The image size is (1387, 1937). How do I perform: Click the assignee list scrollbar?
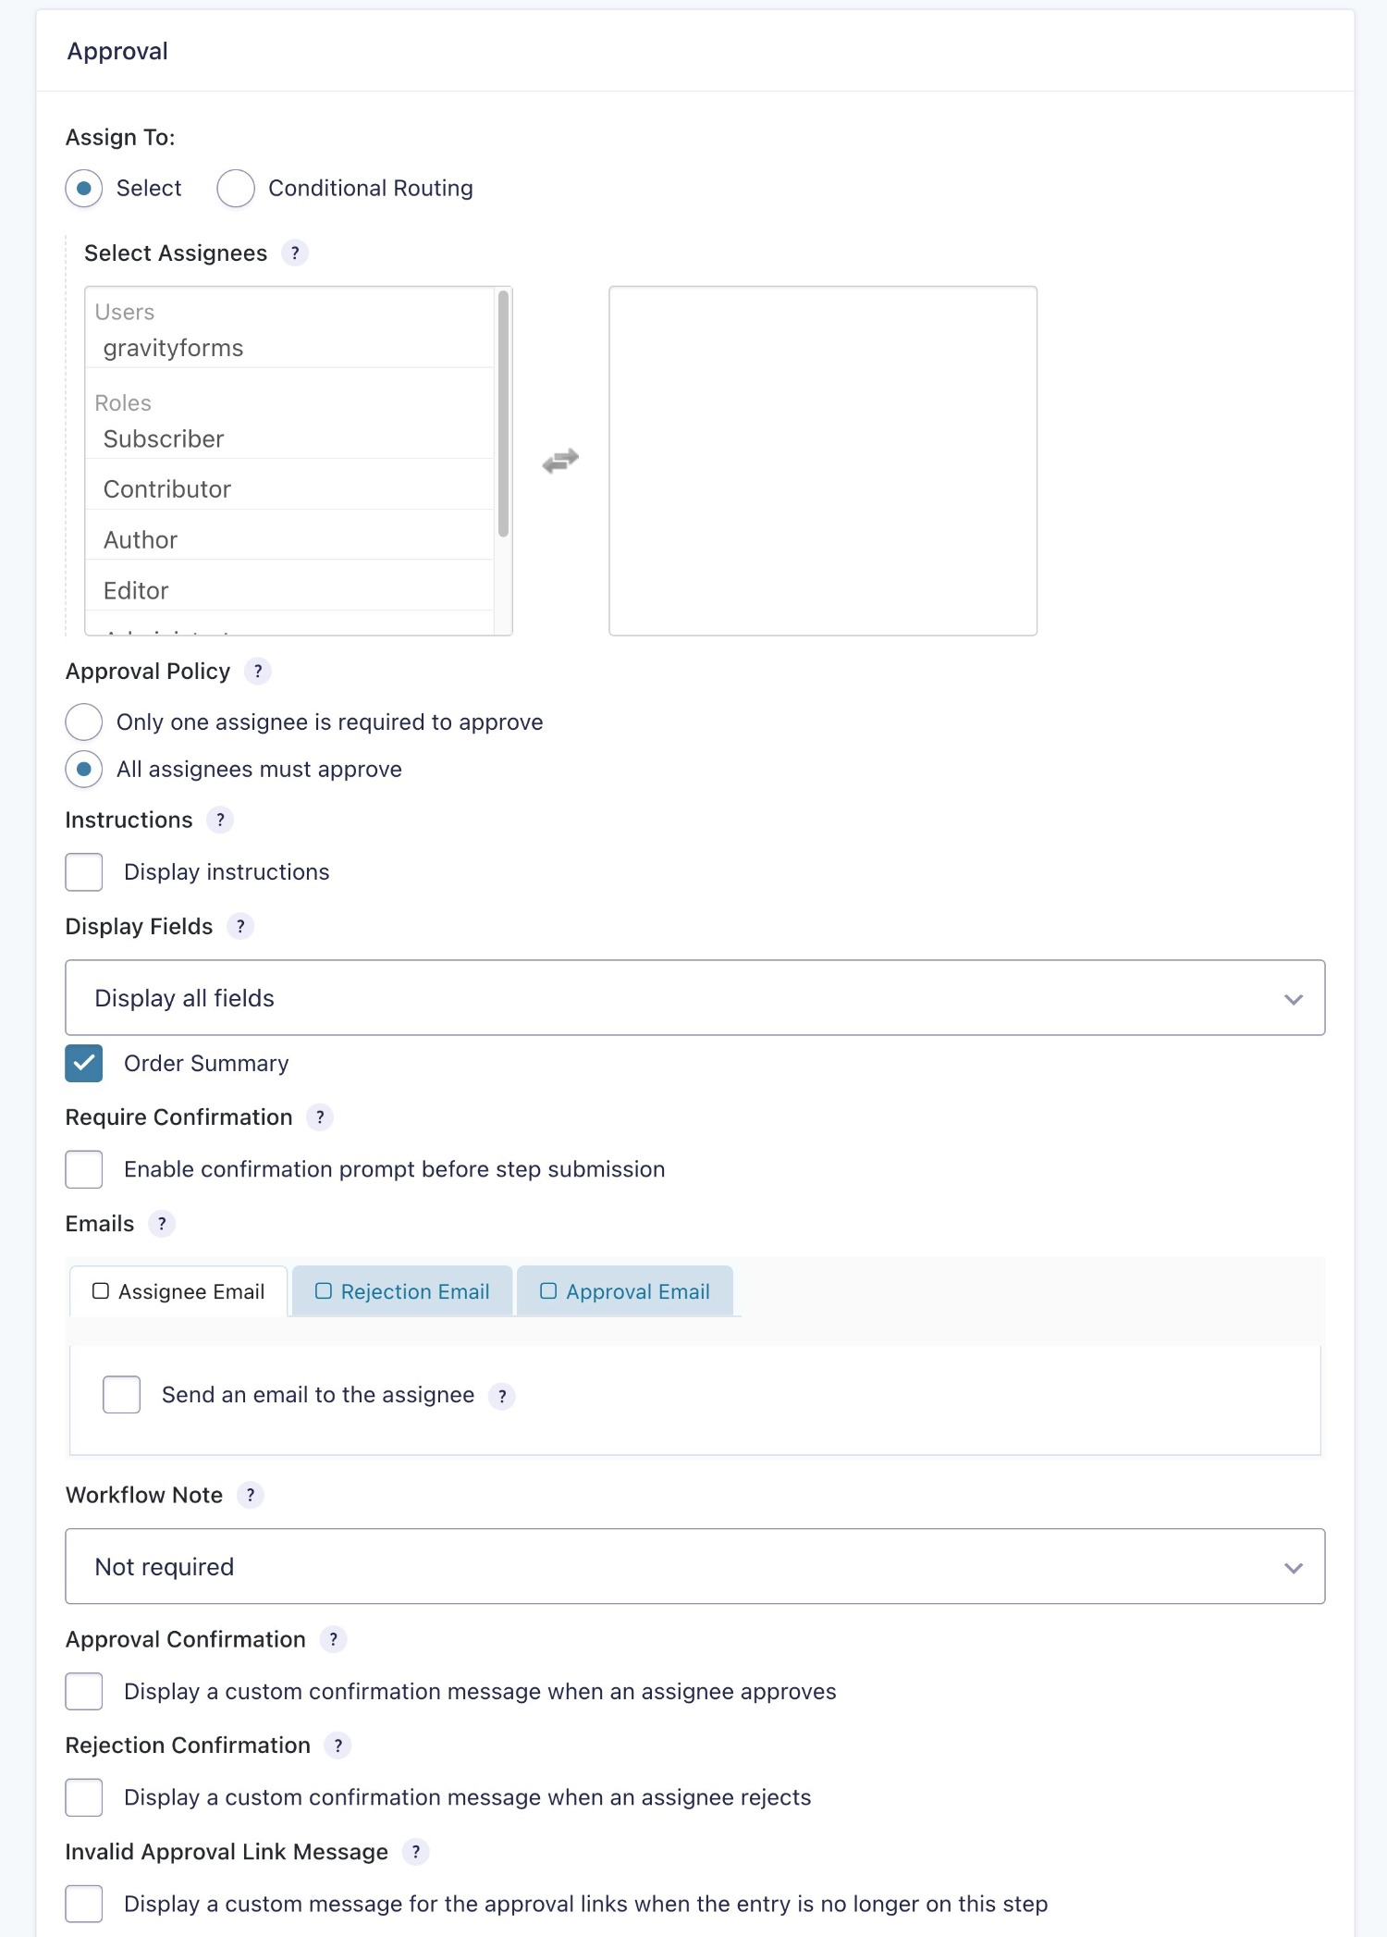pyautogui.click(x=503, y=414)
